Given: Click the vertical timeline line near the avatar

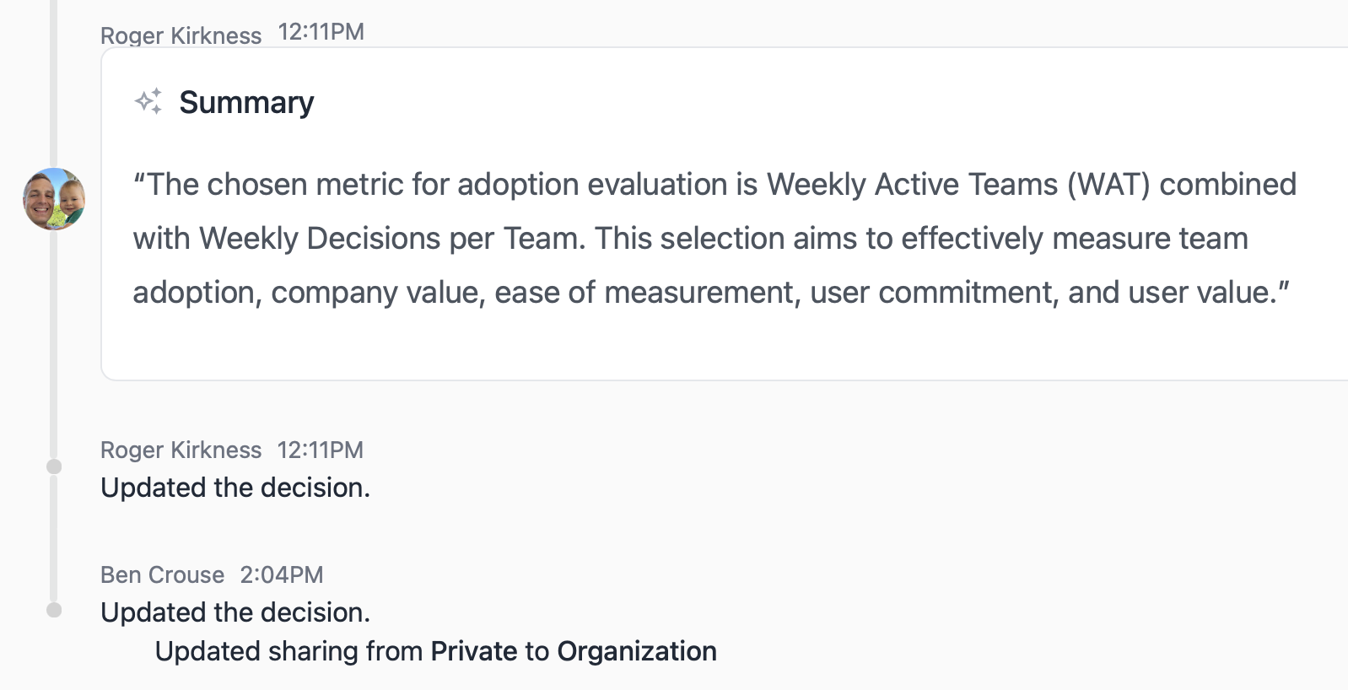Looking at the screenshot, I should pyautogui.click(x=54, y=337).
